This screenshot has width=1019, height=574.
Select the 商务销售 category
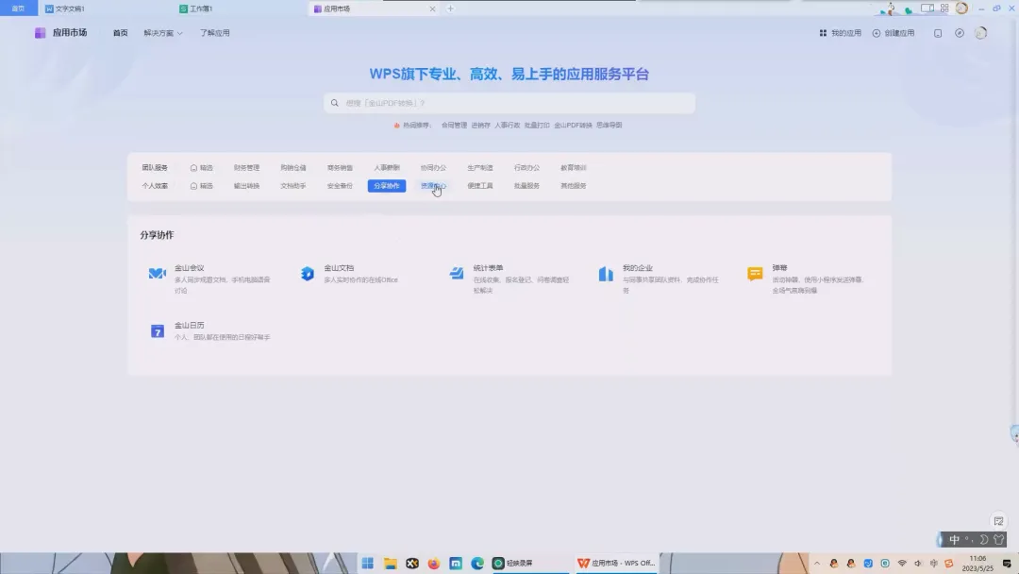pyautogui.click(x=340, y=168)
